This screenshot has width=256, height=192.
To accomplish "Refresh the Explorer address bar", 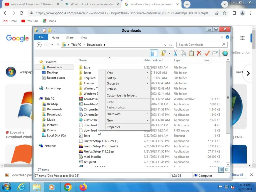I will [x=171, y=45].
